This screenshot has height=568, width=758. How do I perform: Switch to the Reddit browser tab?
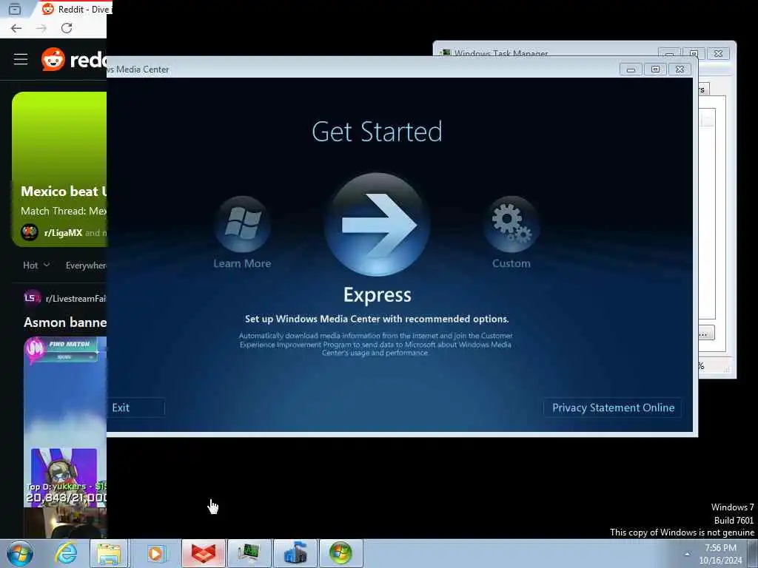75,9
